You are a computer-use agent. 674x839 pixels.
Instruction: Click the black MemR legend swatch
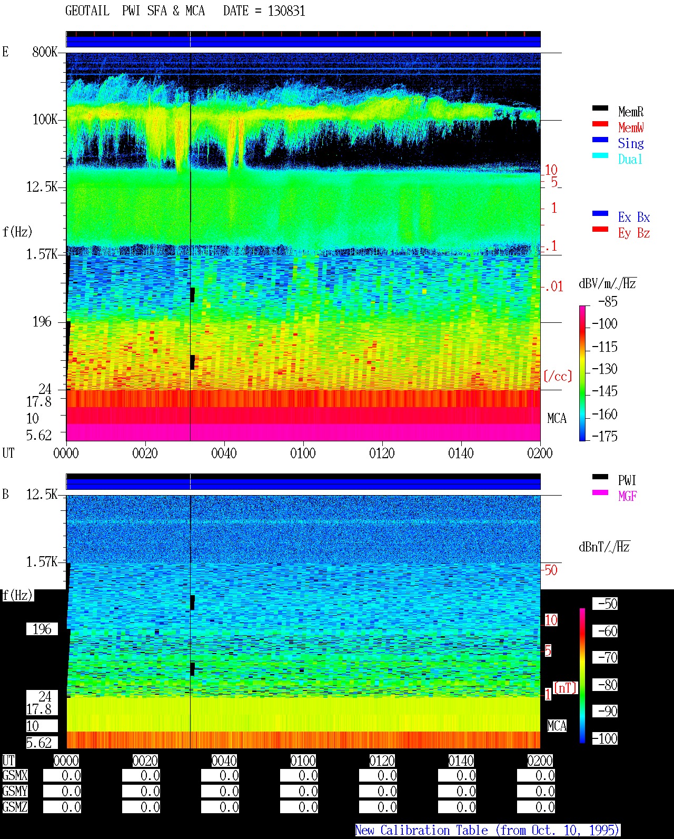click(600, 108)
